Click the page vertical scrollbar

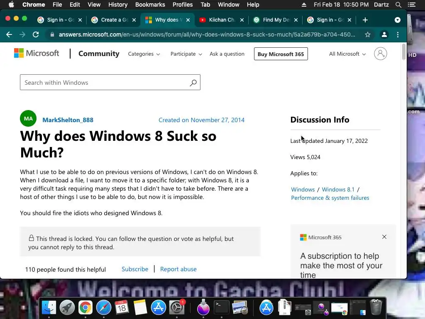tap(403, 52)
